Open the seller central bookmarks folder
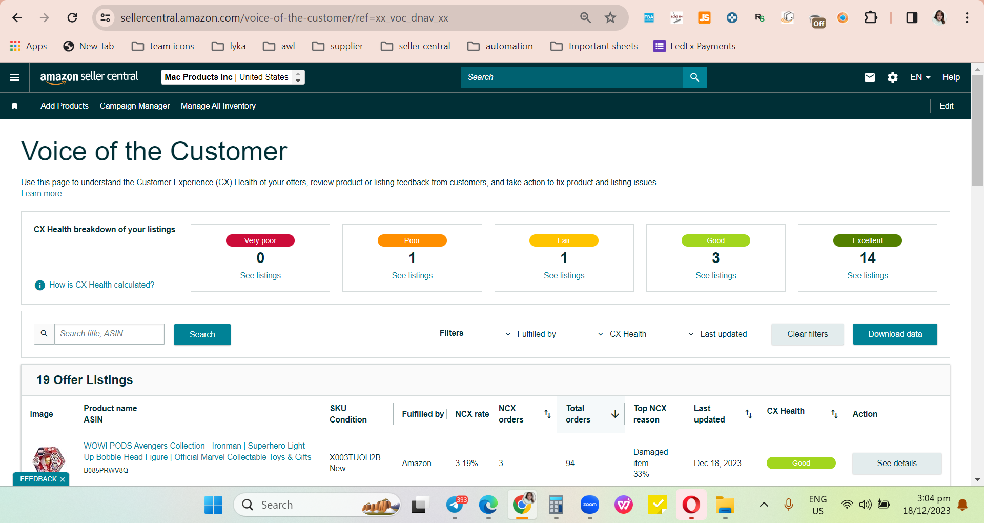Image resolution: width=984 pixels, height=523 pixels. point(416,46)
